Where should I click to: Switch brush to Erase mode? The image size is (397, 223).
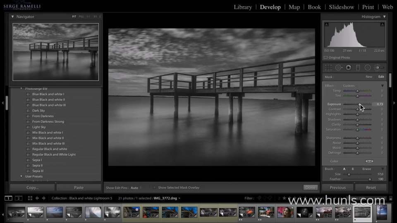pos(367,169)
